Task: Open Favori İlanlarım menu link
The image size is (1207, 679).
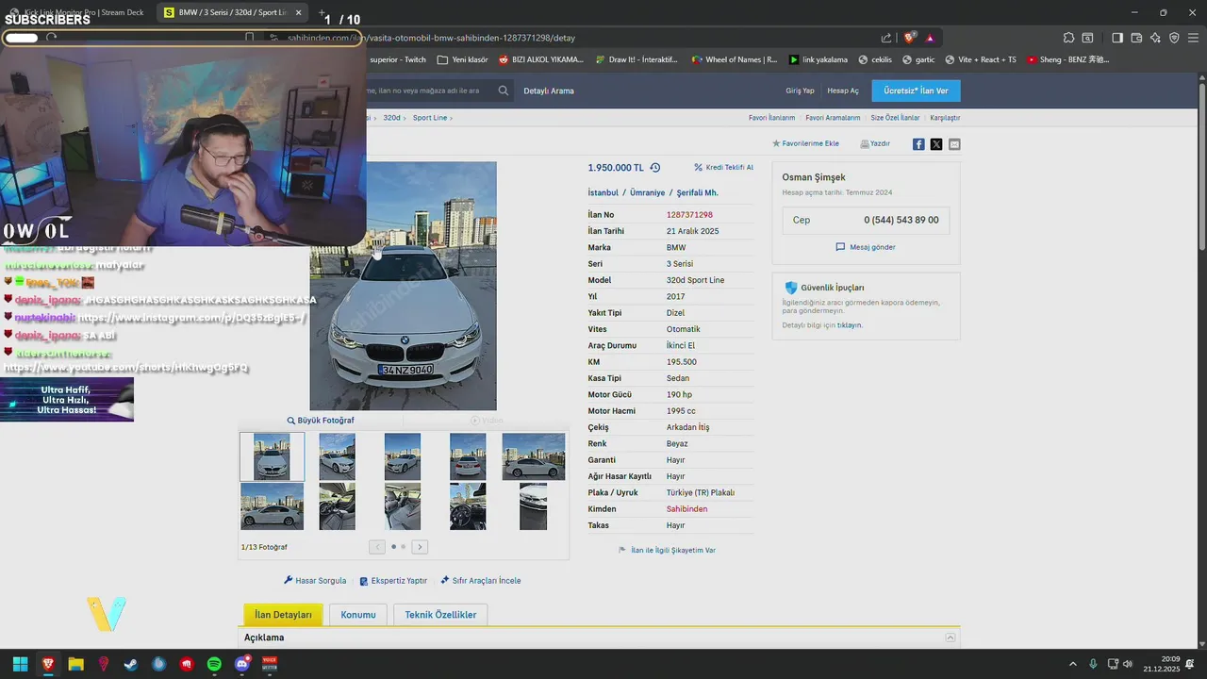Action: 772,118
